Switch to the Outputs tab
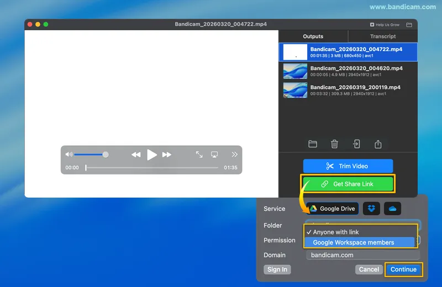The width and height of the screenshot is (442, 287). coord(313,36)
